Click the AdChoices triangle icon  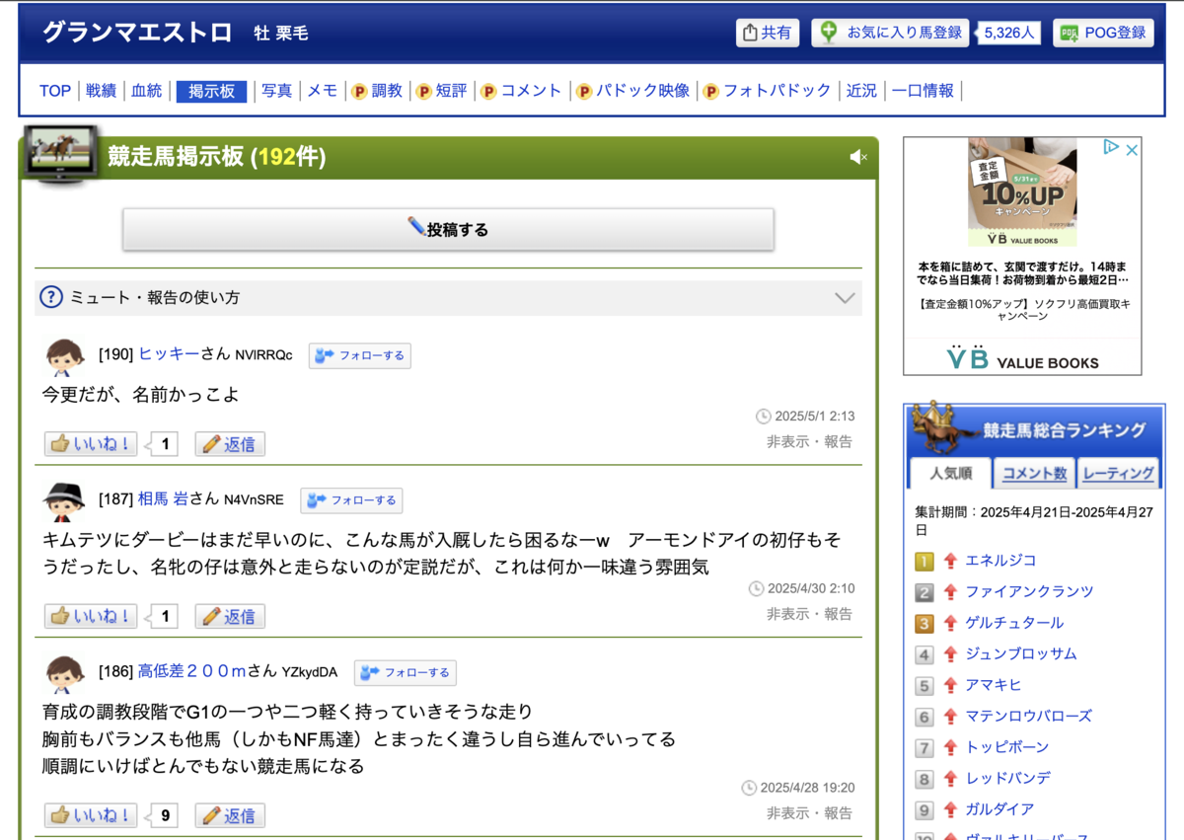tap(1111, 149)
